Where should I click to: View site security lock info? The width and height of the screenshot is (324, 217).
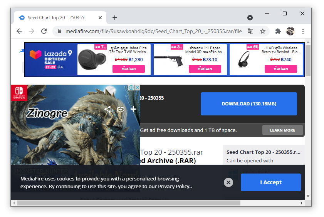pos(59,31)
